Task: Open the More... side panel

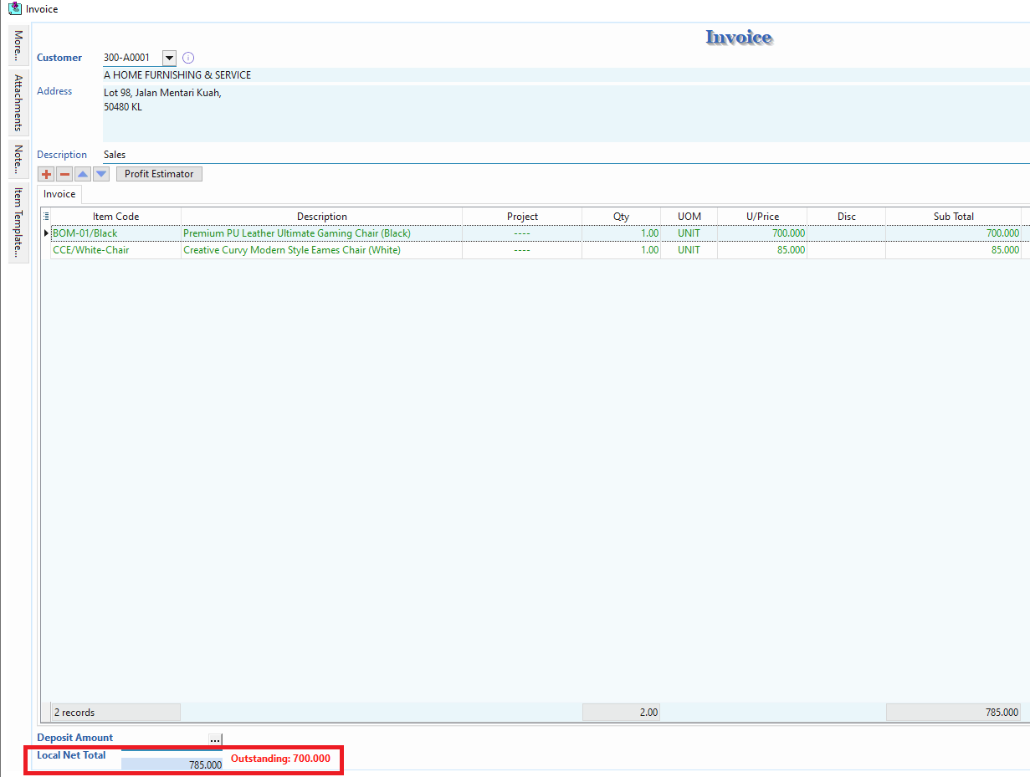Action: click(x=18, y=46)
